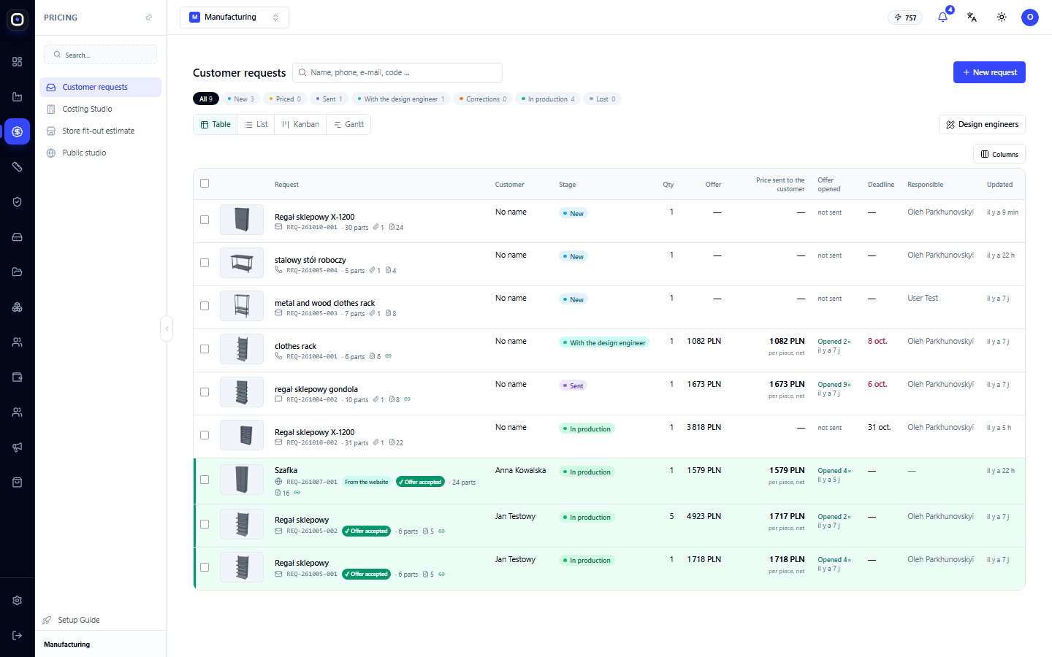This screenshot has width=1052, height=657.
Task: Tick the select-all checkbox in the table header
Action: [x=205, y=183]
